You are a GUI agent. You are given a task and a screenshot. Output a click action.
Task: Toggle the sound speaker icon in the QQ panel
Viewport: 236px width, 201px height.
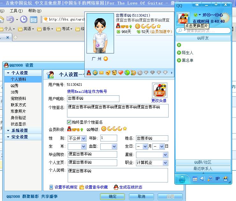click(202, 179)
